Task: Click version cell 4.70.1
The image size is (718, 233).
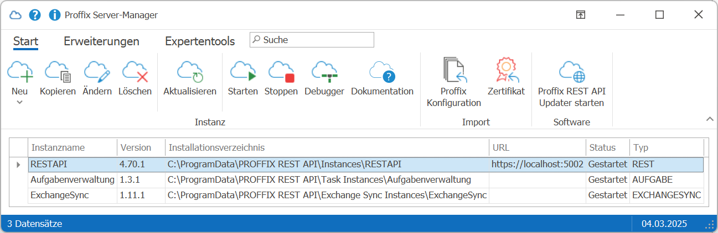Action: tap(141, 164)
